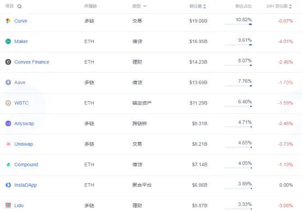
Task: Sort by 24H 变化率 column arrows
Action: 290,7
